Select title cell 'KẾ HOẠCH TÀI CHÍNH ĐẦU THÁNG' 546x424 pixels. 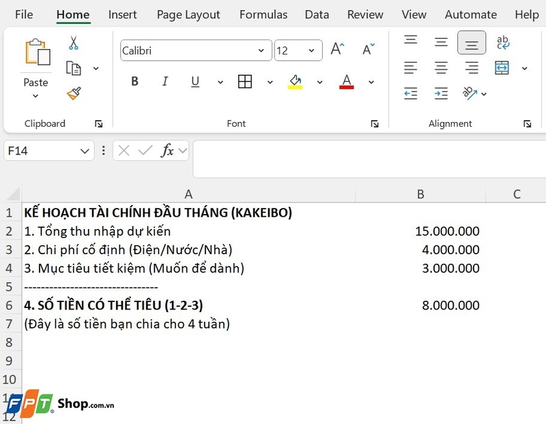point(188,213)
